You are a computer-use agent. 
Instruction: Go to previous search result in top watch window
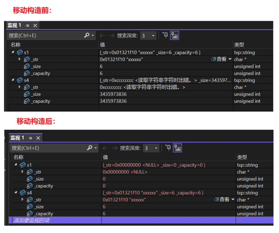(x=102, y=36)
